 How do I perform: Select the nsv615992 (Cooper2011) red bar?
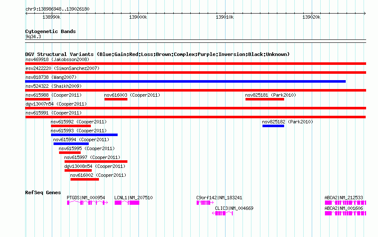[x=71, y=126]
